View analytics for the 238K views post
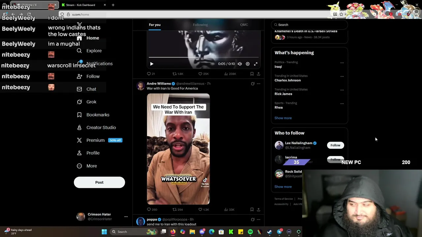Viewport: 422px width, 237px height. [x=230, y=74]
